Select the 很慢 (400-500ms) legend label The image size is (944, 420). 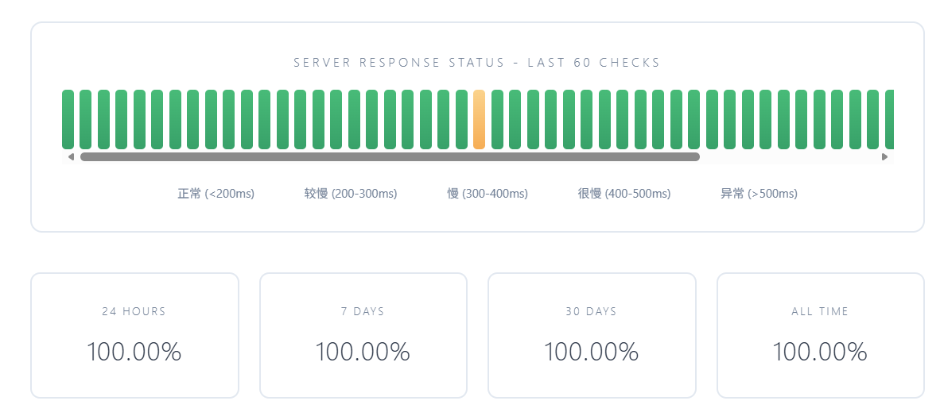click(624, 194)
